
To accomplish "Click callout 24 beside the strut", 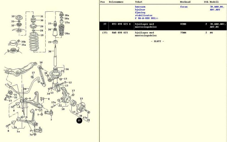I will pyautogui.click(x=67, y=69).
